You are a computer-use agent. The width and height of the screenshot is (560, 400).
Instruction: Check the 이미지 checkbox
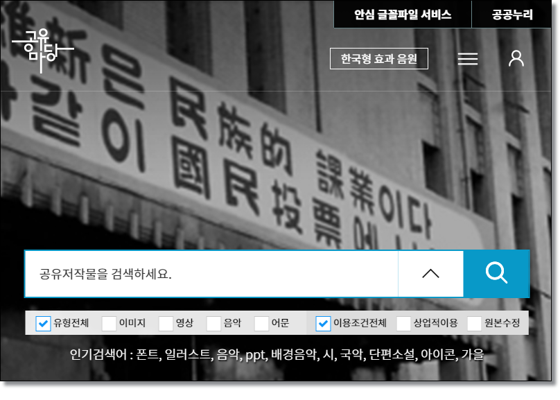tap(109, 324)
